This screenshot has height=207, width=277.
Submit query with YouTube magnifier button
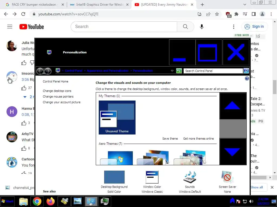click(185, 27)
